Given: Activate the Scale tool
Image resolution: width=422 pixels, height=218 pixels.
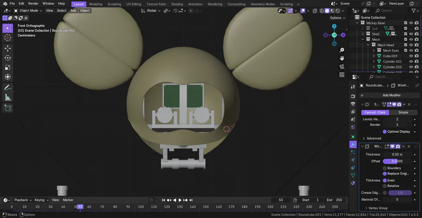Looking at the screenshot, I should pos(8,68).
